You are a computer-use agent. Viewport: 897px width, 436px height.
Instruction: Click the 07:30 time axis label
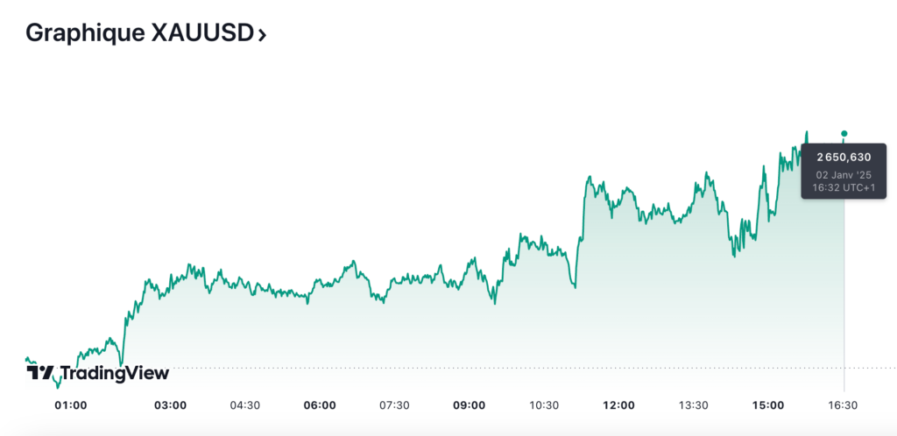(x=394, y=405)
